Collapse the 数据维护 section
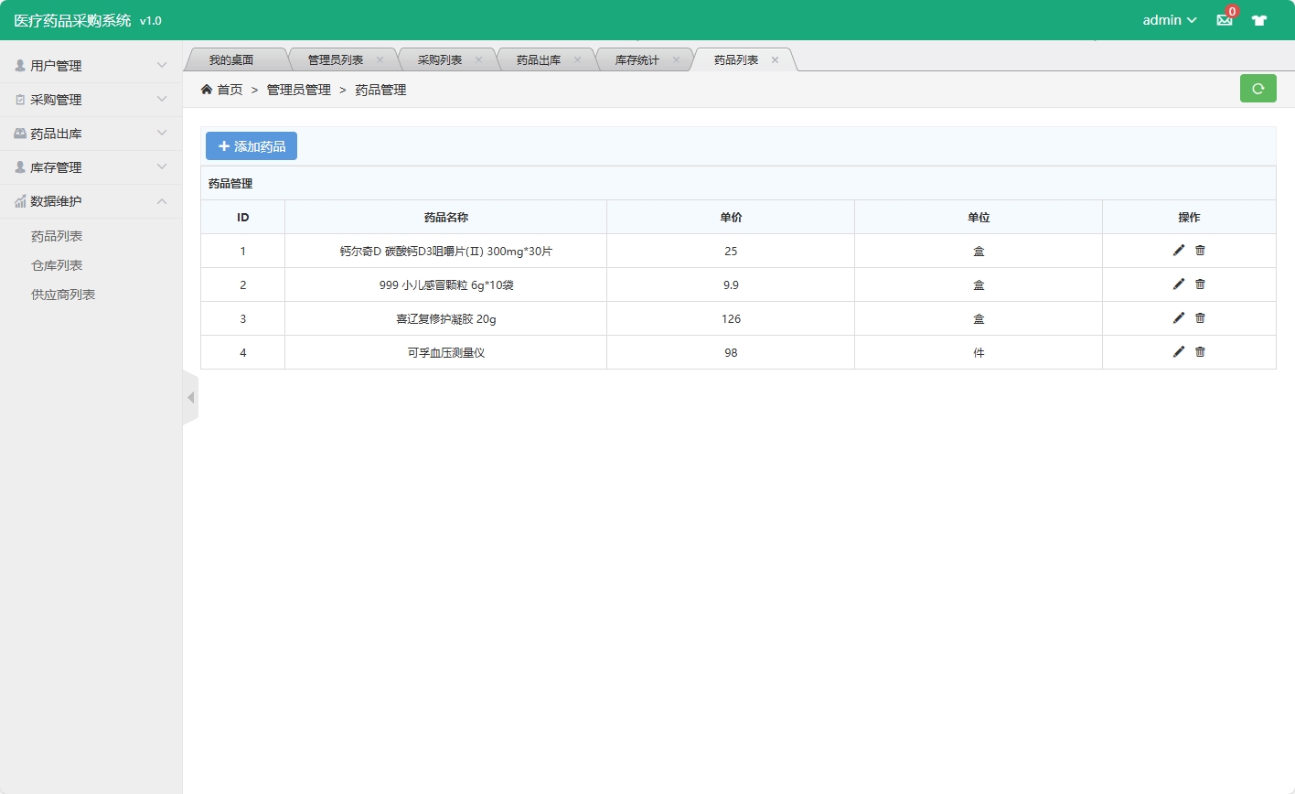Image resolution: width=1295 pixels, height=794 pixels. [91, 201]
